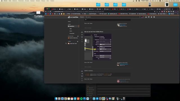Viewport: 180px width, 101px height.
Task: Click Edit under the UIEditor screenshot answer
Action: (x=88, y=63)
